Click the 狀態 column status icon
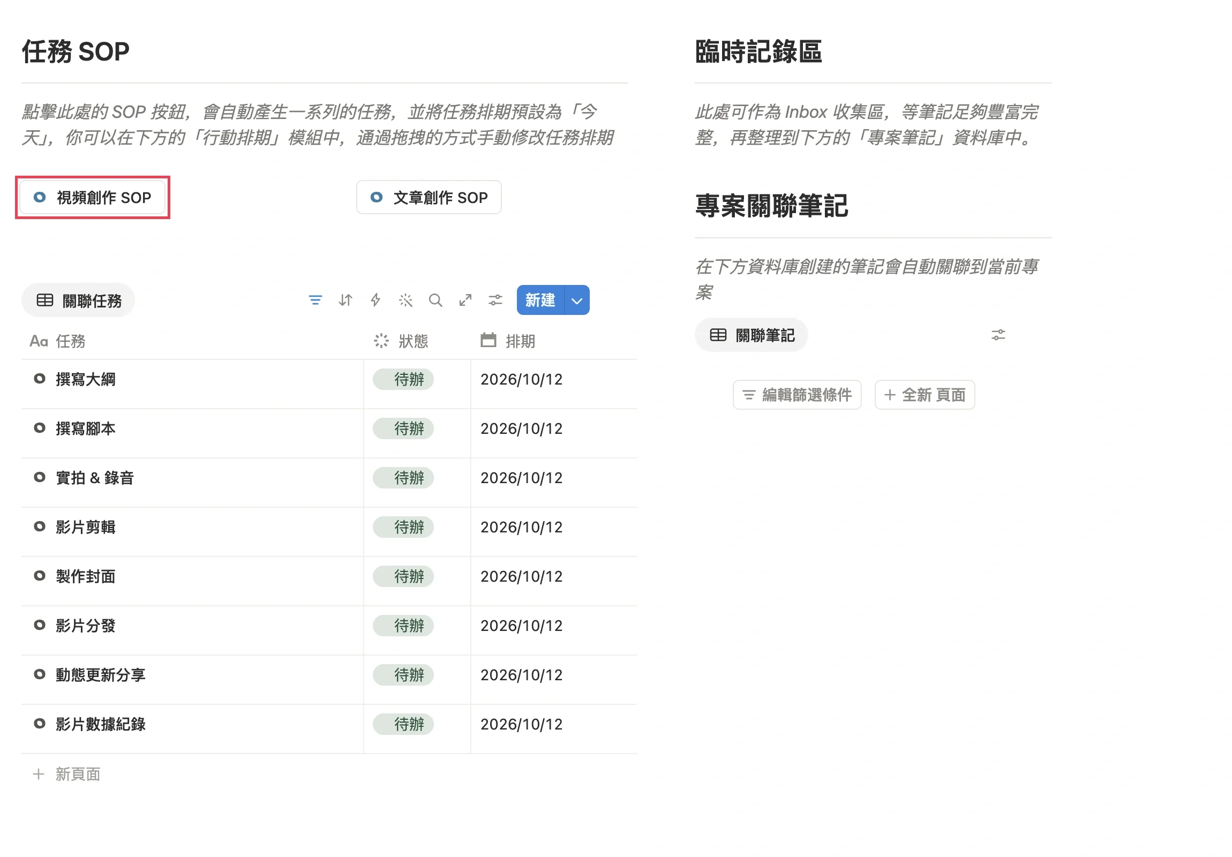The height and width of the screenshot is (857, 1232). (381, 341)
